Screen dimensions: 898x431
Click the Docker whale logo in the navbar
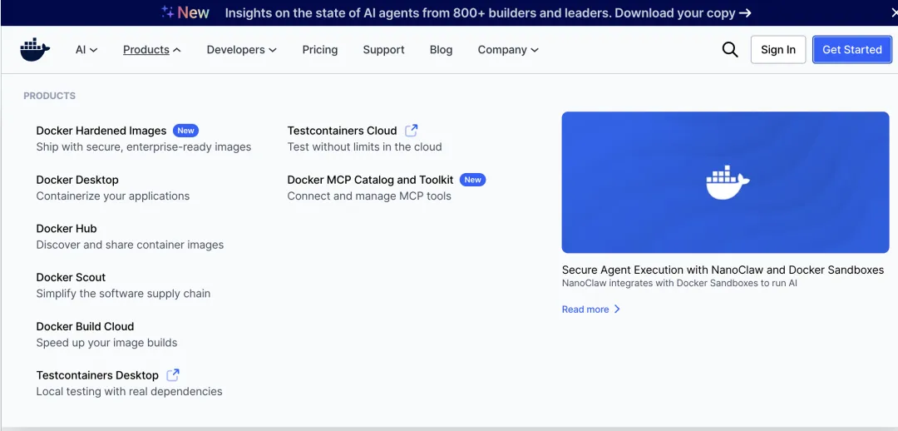tap(35, 50)
